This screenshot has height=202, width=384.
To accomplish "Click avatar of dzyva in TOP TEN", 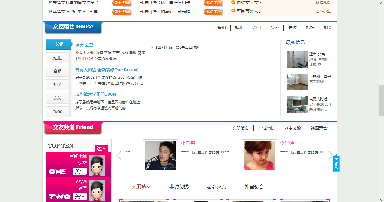I will tap(97, 190).
